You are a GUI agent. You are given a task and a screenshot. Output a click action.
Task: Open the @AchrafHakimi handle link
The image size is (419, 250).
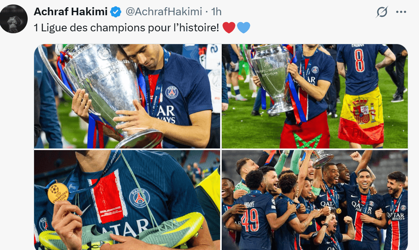tap(164, 12)
